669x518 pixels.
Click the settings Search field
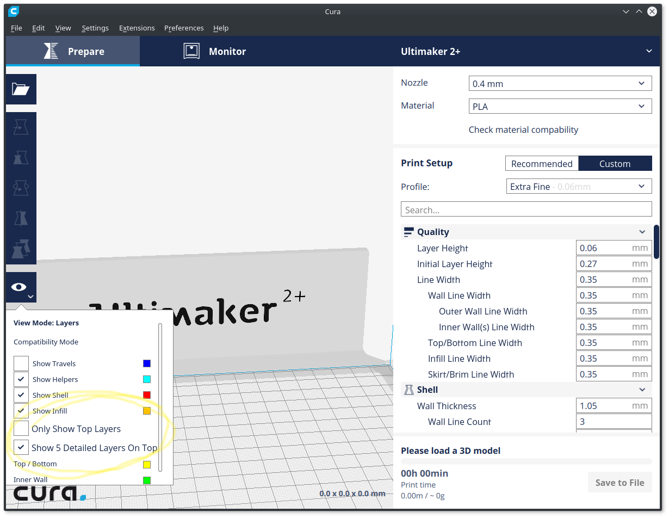click(526, 209)
